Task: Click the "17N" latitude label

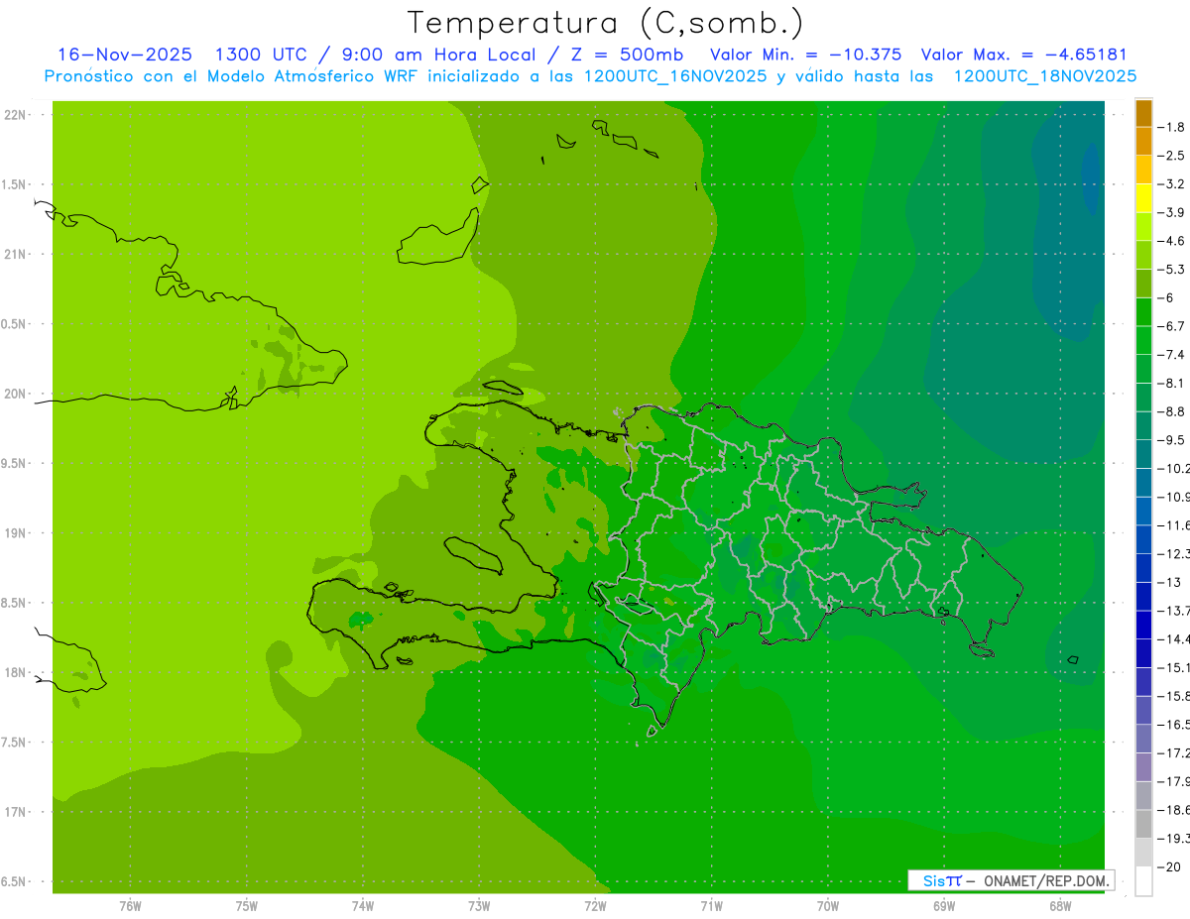Action: (14, 812)
